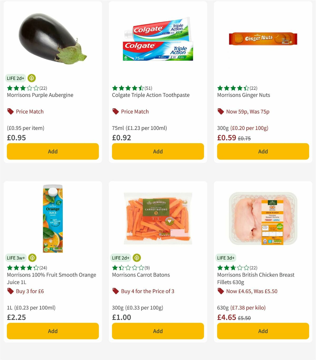
Task: Click the organic leaf icon beside LIFE 2d+ badge
Action: coord(31,78)
